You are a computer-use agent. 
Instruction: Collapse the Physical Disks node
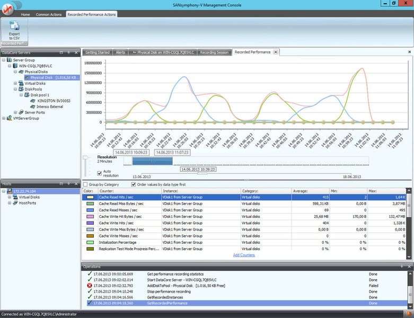coord(15,72)
